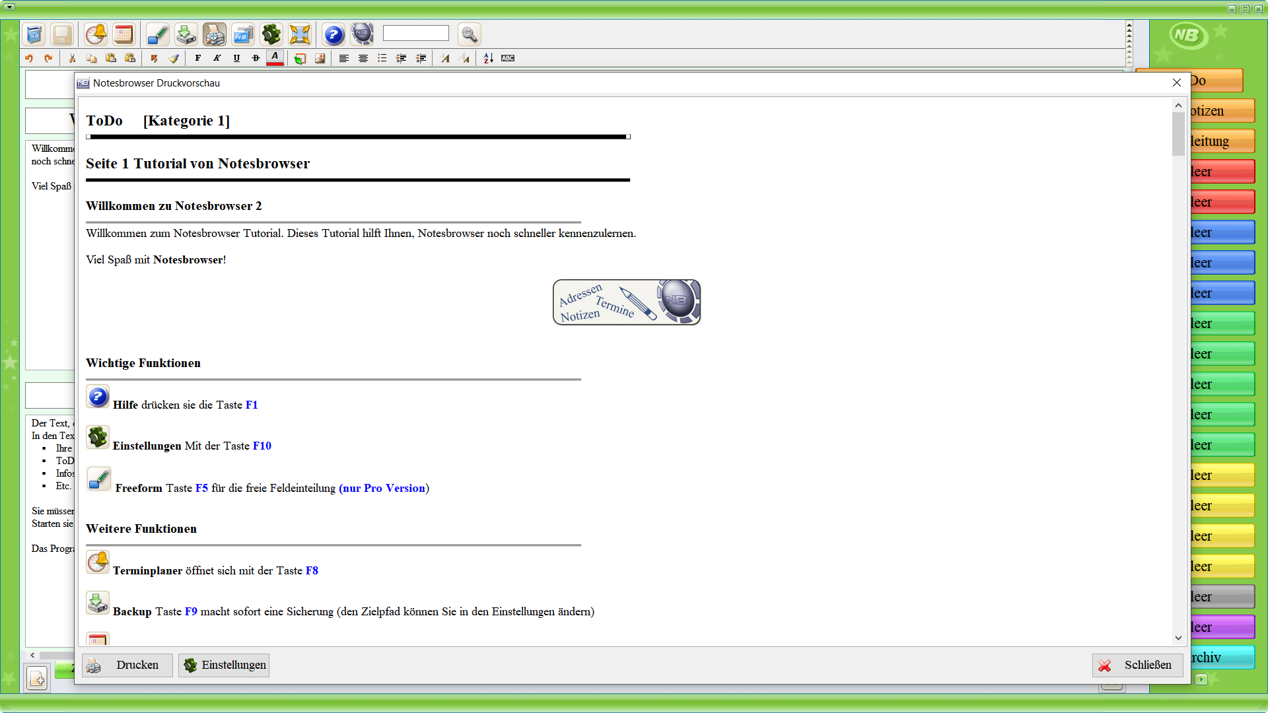Open the title bar dropdown arrow menu
Screen dimensions: 1268x713
[x=9, y=7]
